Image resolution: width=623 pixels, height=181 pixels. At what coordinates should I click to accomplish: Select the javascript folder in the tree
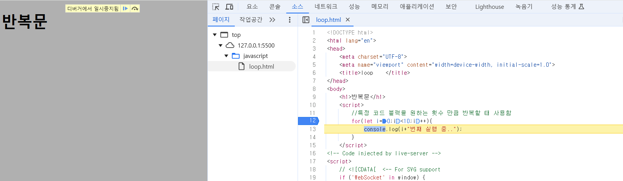point(255,56)
